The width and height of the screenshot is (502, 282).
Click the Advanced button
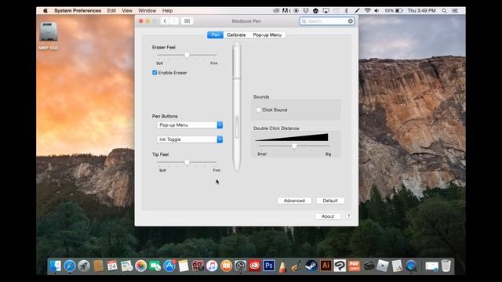click(294, 201)
